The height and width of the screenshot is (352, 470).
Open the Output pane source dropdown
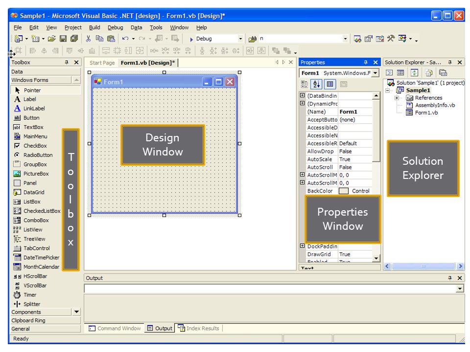pyautogui.click(x=460, y=289)
